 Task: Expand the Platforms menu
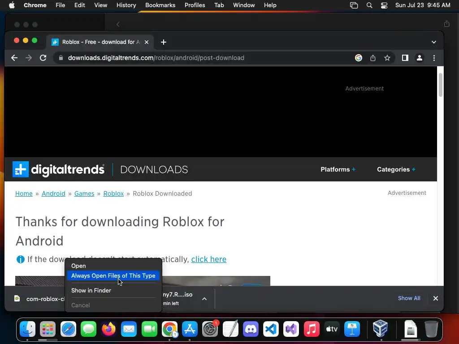(x=338, y=169)
